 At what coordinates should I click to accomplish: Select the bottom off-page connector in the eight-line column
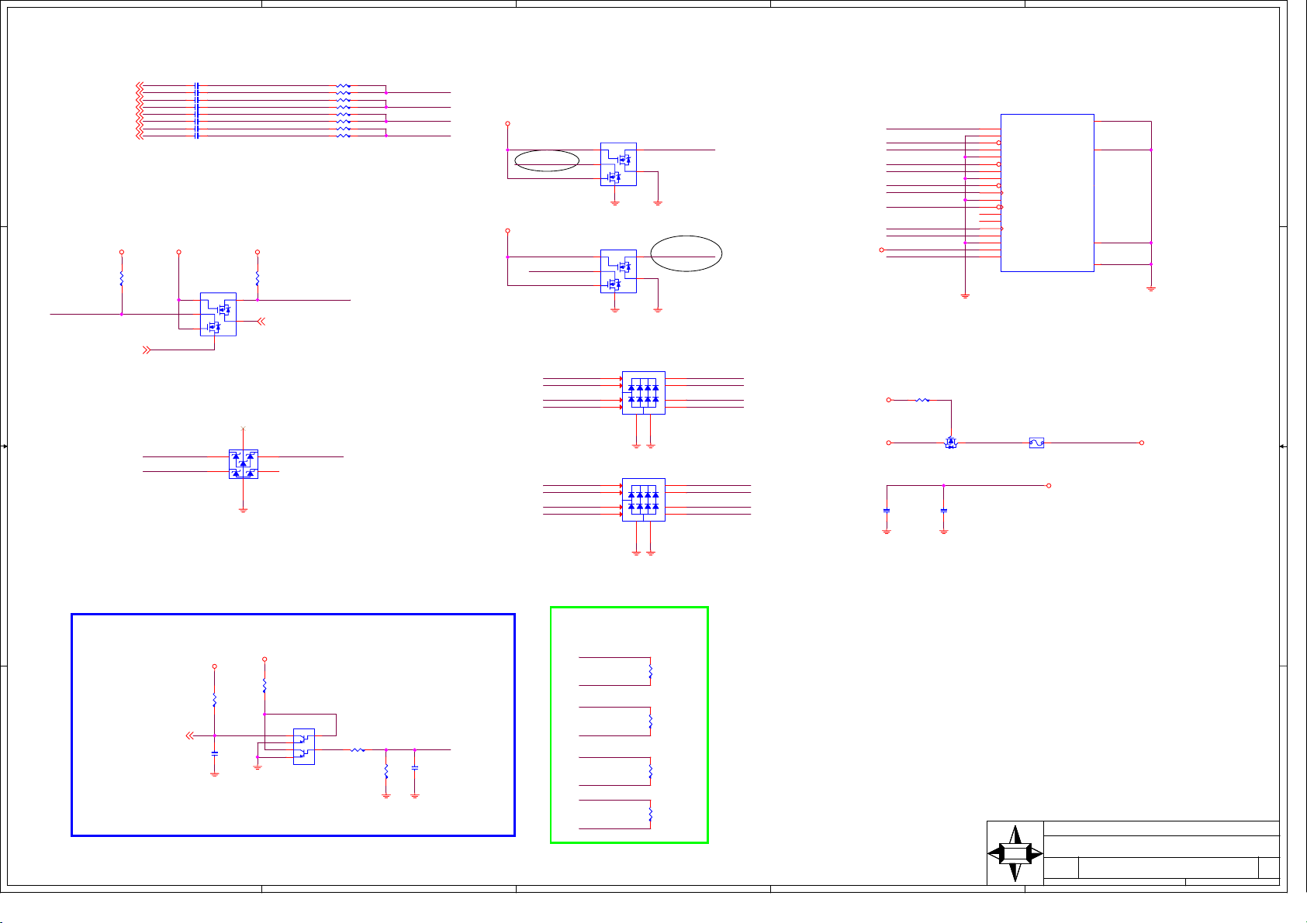140,136
